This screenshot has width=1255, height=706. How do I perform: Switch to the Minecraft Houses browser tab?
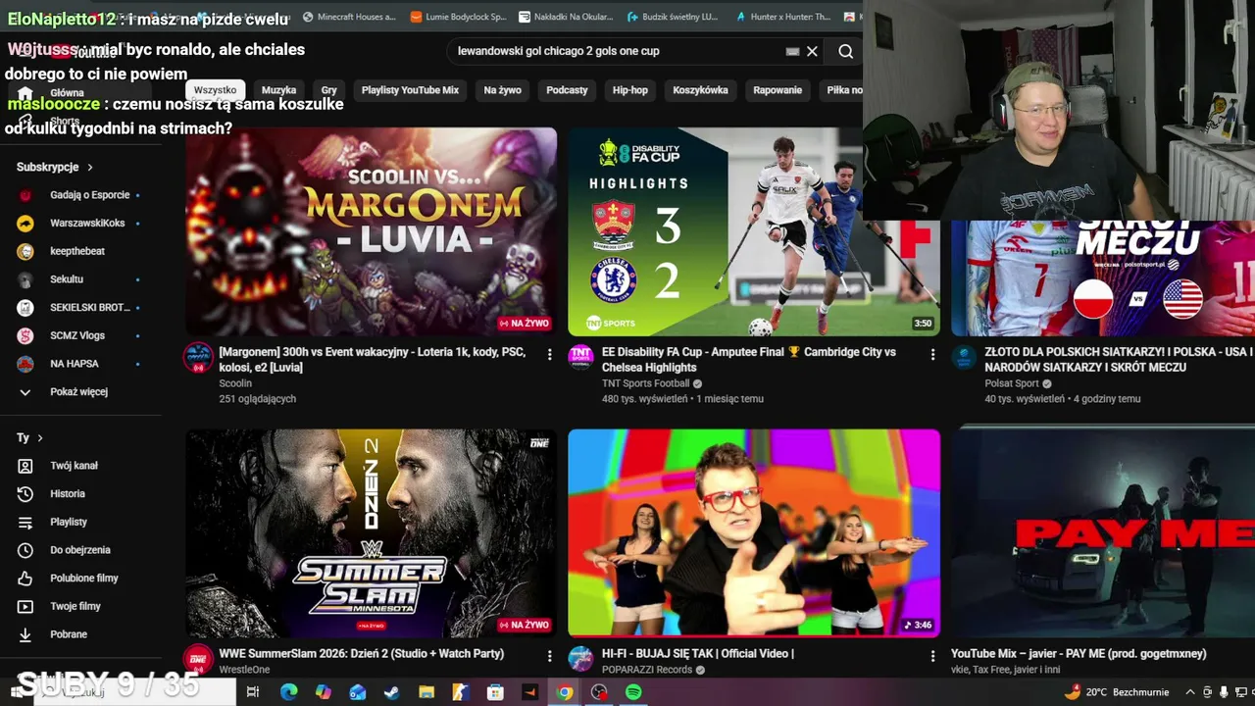[348, 17]
